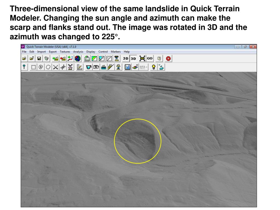Click the blue-white texture toggle icon
The image size is (280, 210).
pyautogui.click(x=102, y=59)
